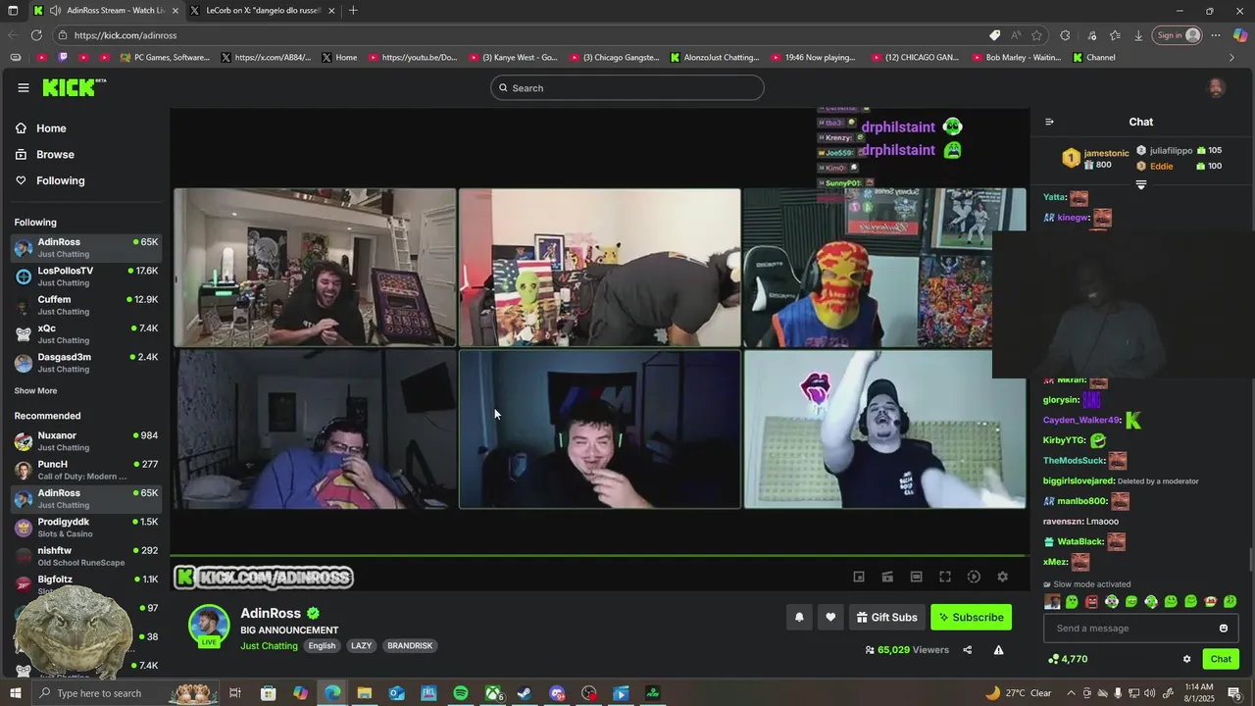Click the clip creation icon in player
Screen dimensions: 1255x706
tap(887, 577)
